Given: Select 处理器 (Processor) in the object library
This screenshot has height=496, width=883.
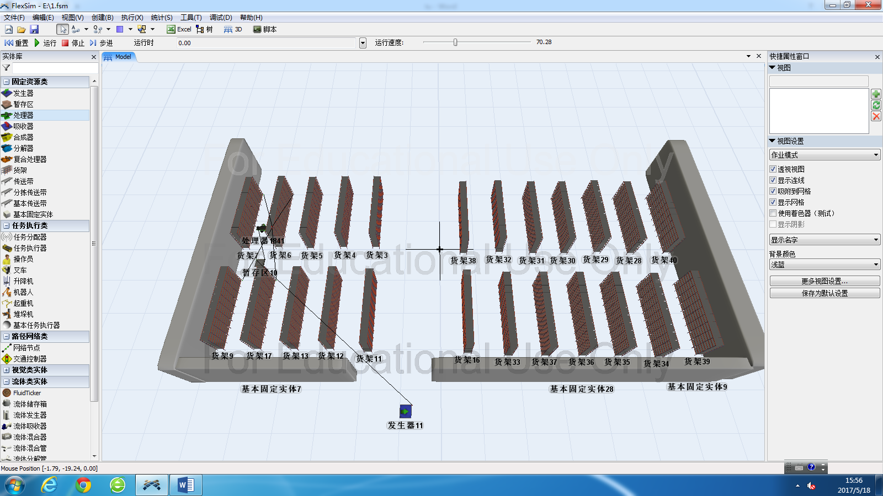Looking at the screenshot, I should [23, 115].
